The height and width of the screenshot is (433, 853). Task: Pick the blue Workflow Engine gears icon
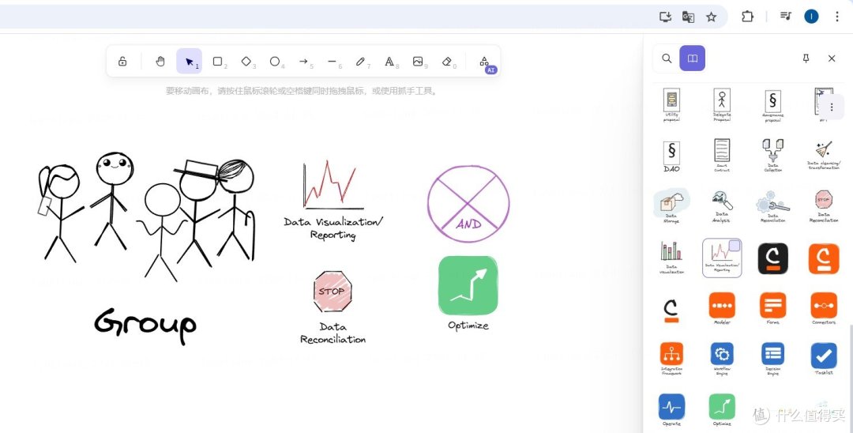click(x=722, y=359)
